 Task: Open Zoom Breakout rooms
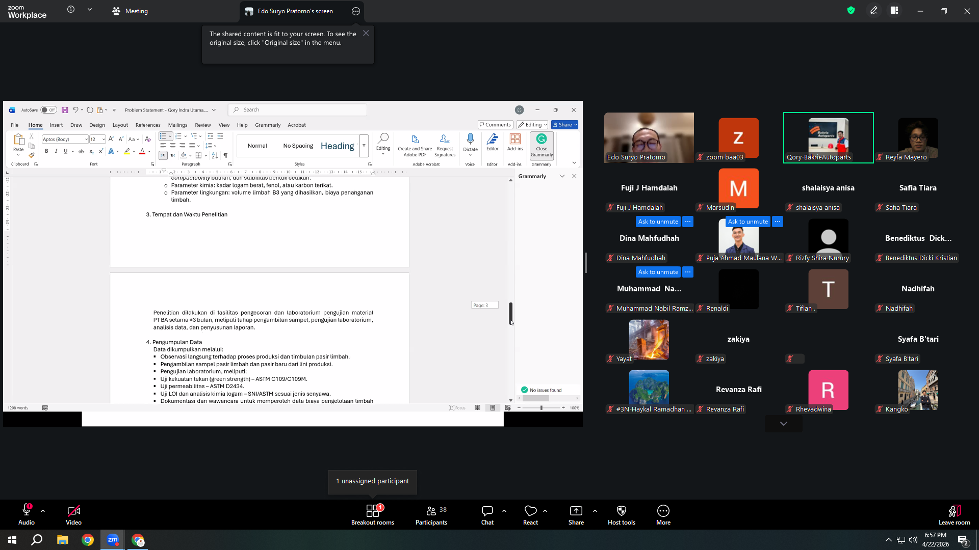pos(373,515)
